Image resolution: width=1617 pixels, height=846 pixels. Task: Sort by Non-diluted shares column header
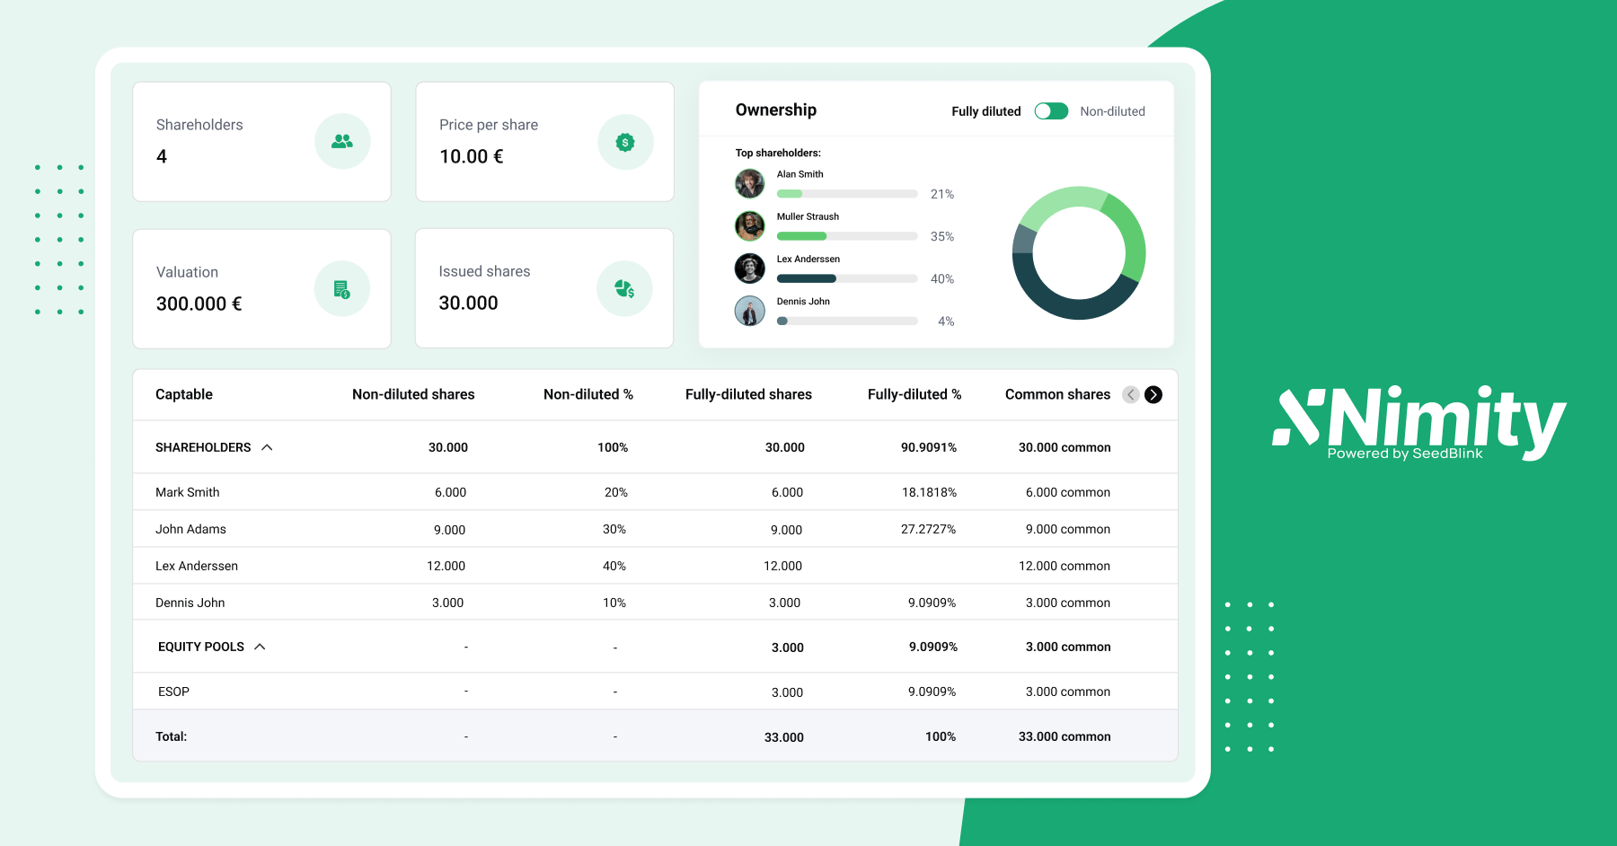[413, 394]
